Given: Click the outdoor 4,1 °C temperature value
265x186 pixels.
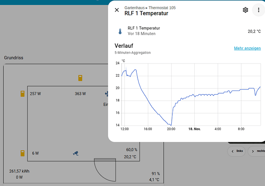Looking at the screenshot, I should [x=154, y=180].
